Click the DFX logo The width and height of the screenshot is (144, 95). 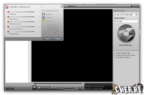click(52, 28)
